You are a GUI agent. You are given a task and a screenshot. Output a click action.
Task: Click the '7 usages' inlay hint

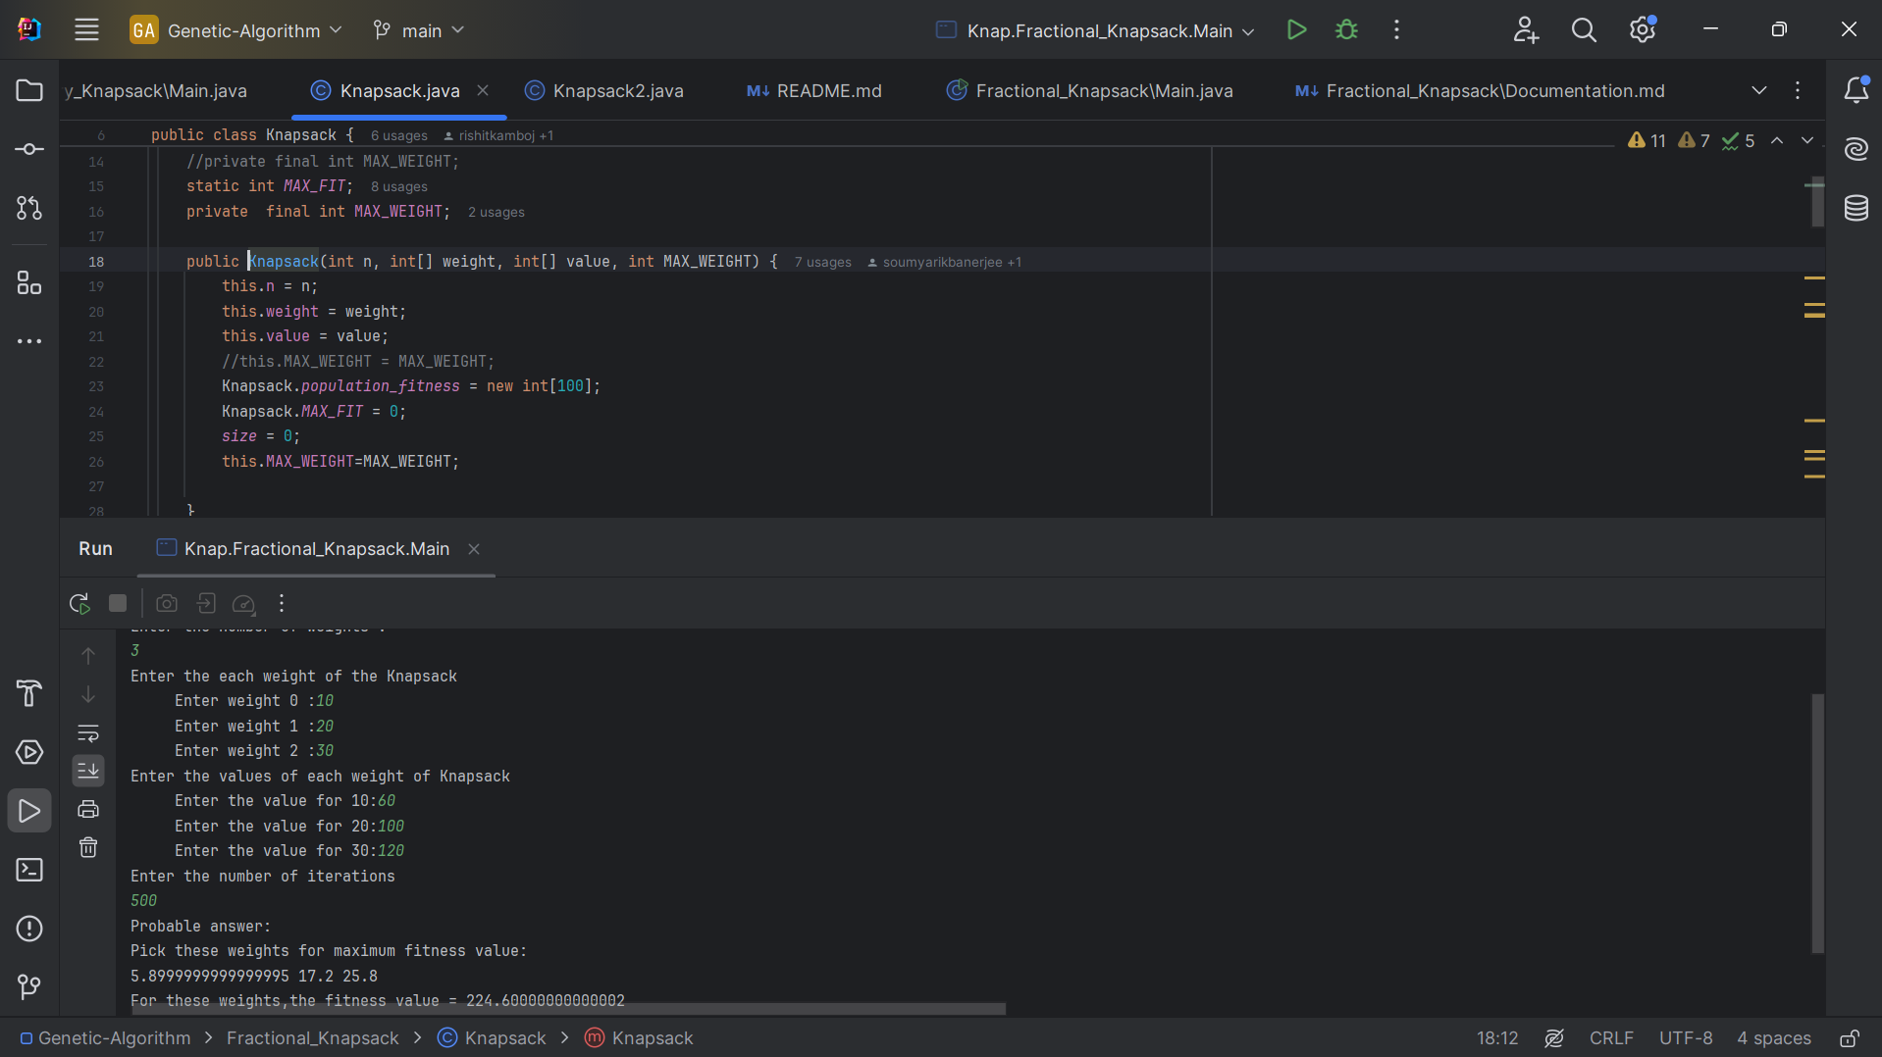823,263
